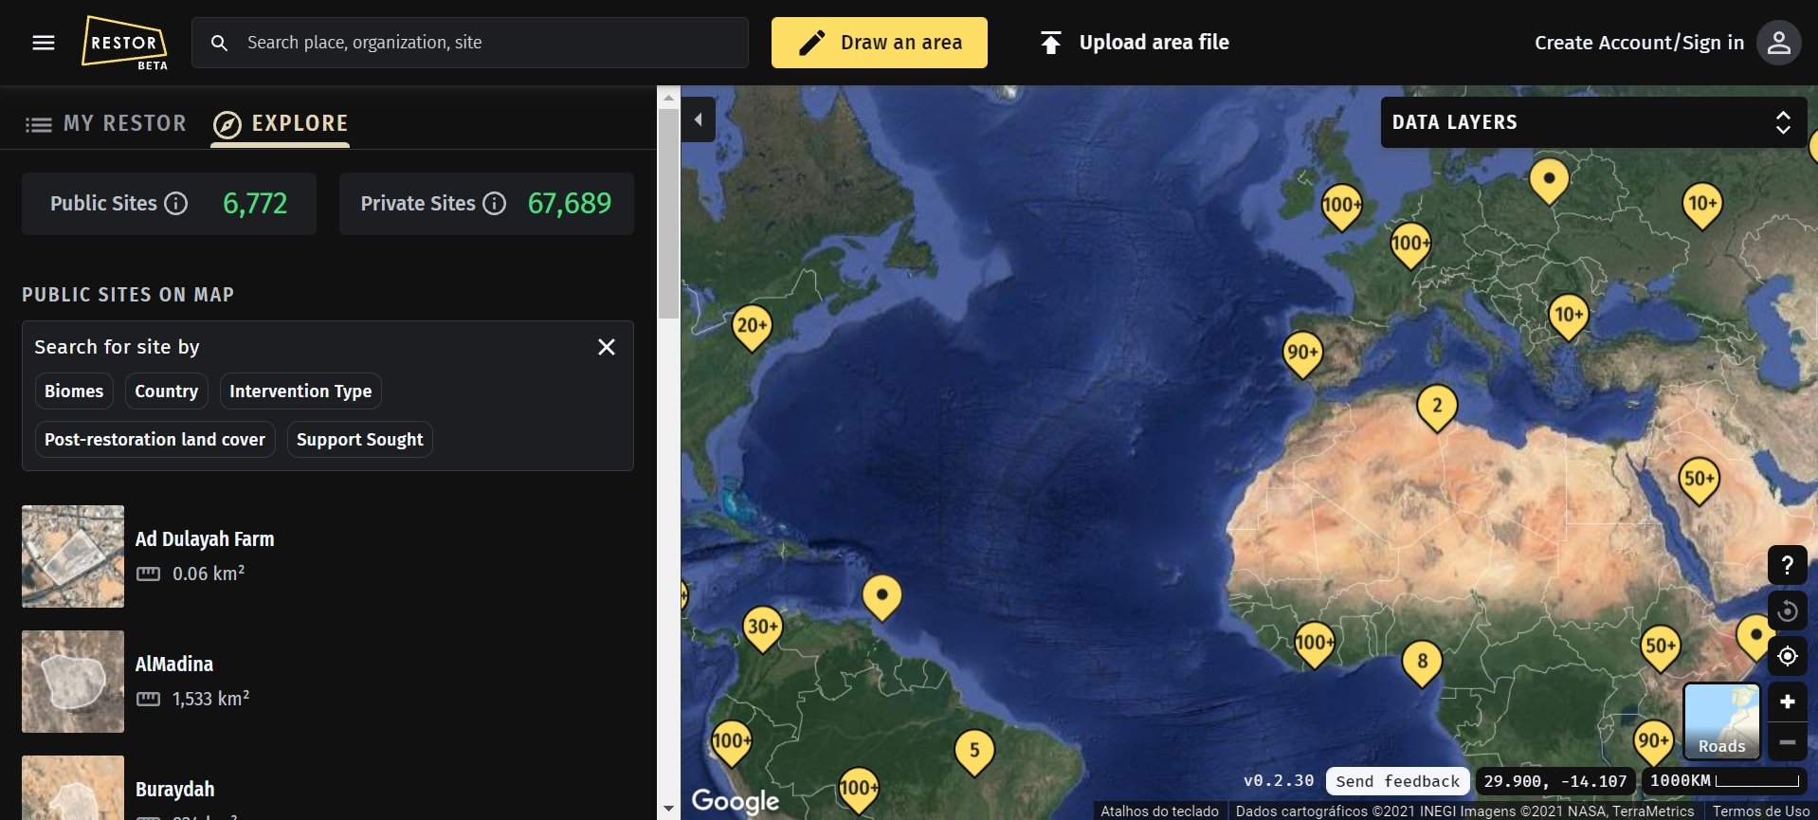Click the 100+ marker in West Africa
The image size is (1818, 820).
coord(1314,646)
